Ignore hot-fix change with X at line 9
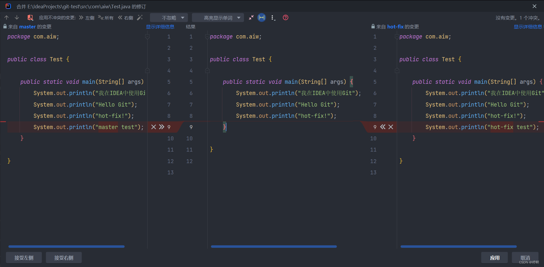Image resolution: width=544 pixels, height=267 pixels. [391, 127]
